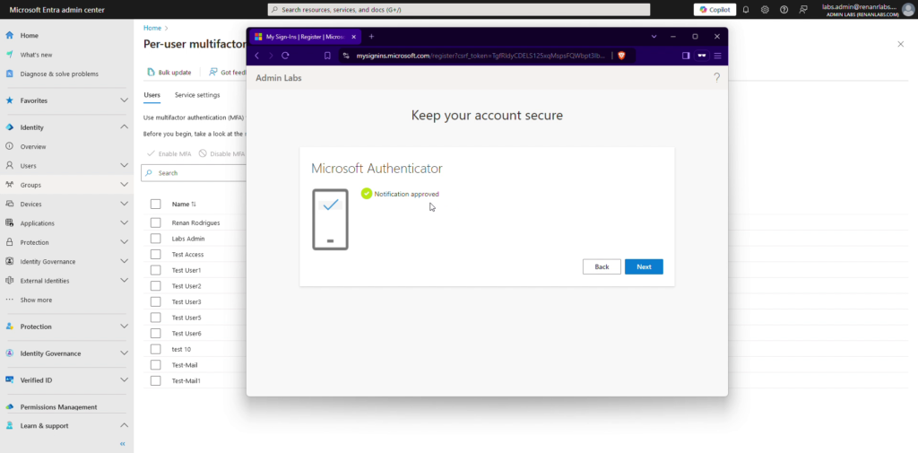Click the Home icon in the sidebar
918x453 pixels.
pyautogui.click(x=9, y=35)
